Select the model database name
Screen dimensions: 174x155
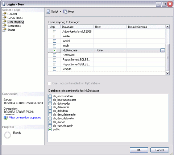pos(66,41)
